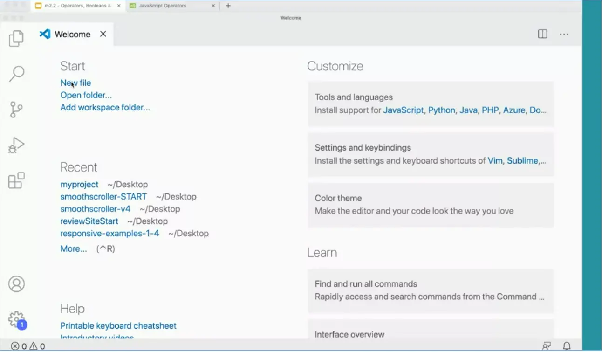Install Vim keybindings link
602x352 pixels.
[x=495, y=161]
